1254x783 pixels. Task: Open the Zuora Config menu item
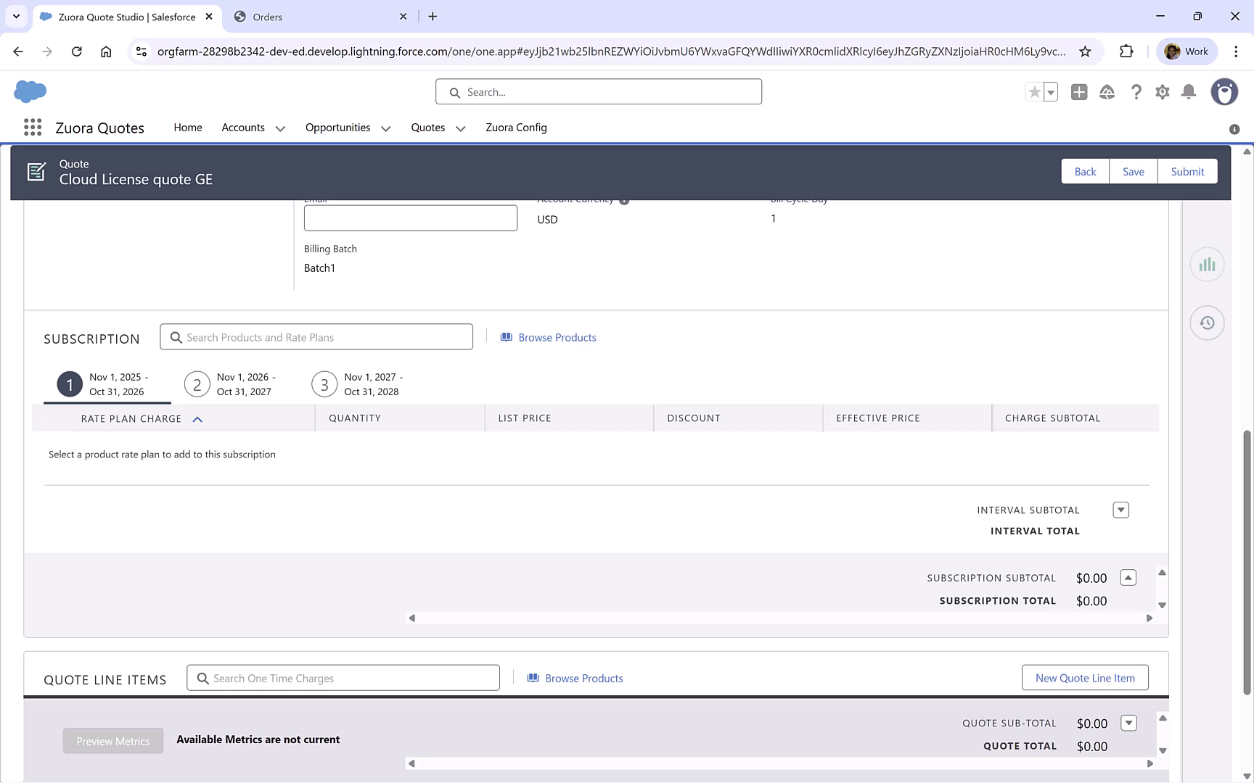(516, 128)
